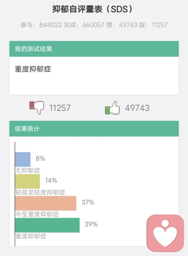Click the 我的测试结果 header
This screenshot has width=188, height=256.
pyautogui.click(x=94, y=49)
